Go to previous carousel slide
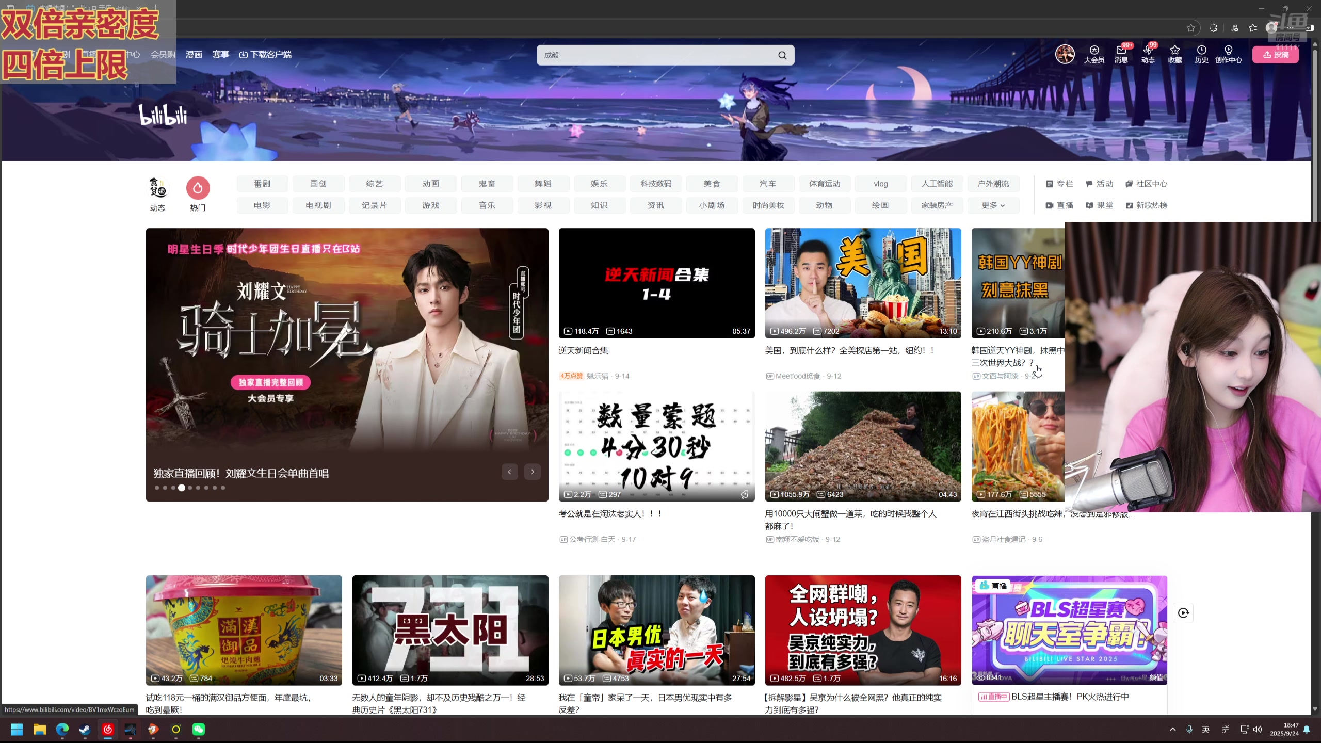1321x743 pixels. (x=509, y=472)
